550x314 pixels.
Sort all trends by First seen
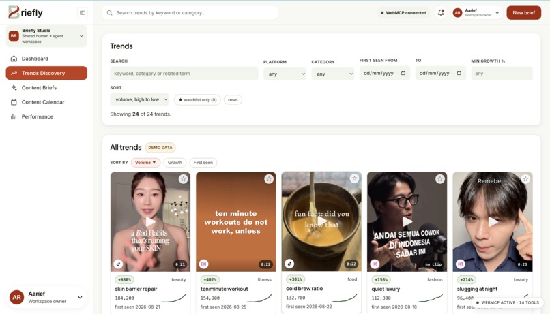pyautogui.click(x=203, y=162)
